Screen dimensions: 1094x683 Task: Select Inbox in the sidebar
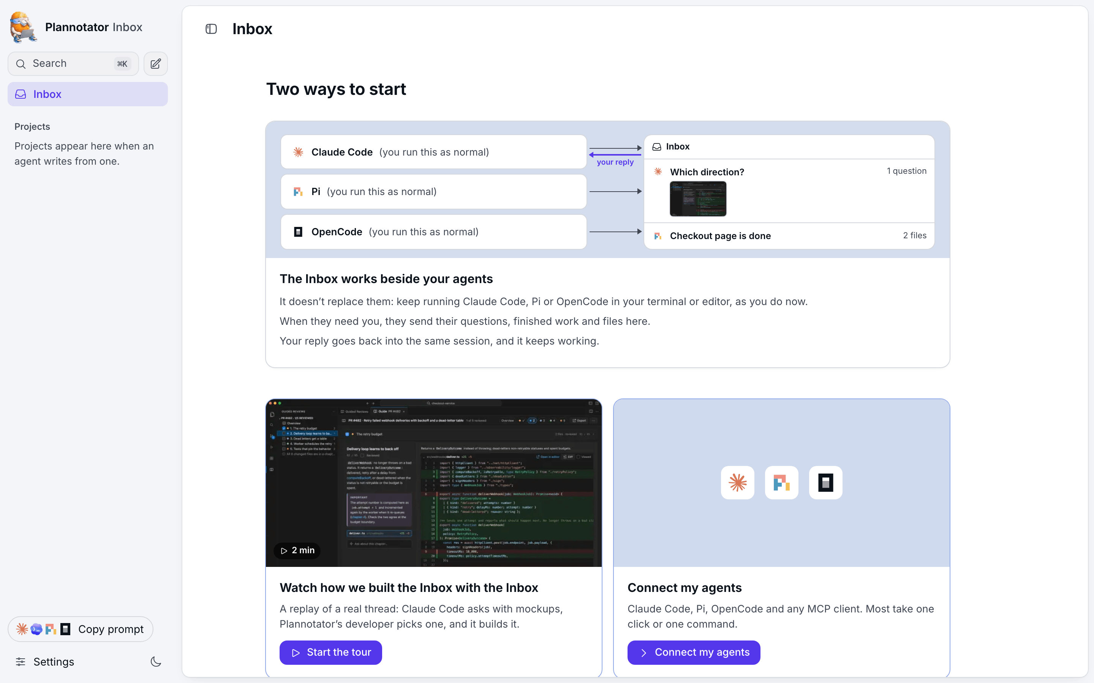coord(88,94)
